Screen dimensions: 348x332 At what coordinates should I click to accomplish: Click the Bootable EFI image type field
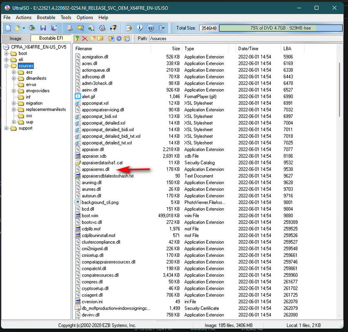51,38
